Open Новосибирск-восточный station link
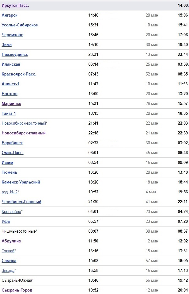 [x=24, y=123]
